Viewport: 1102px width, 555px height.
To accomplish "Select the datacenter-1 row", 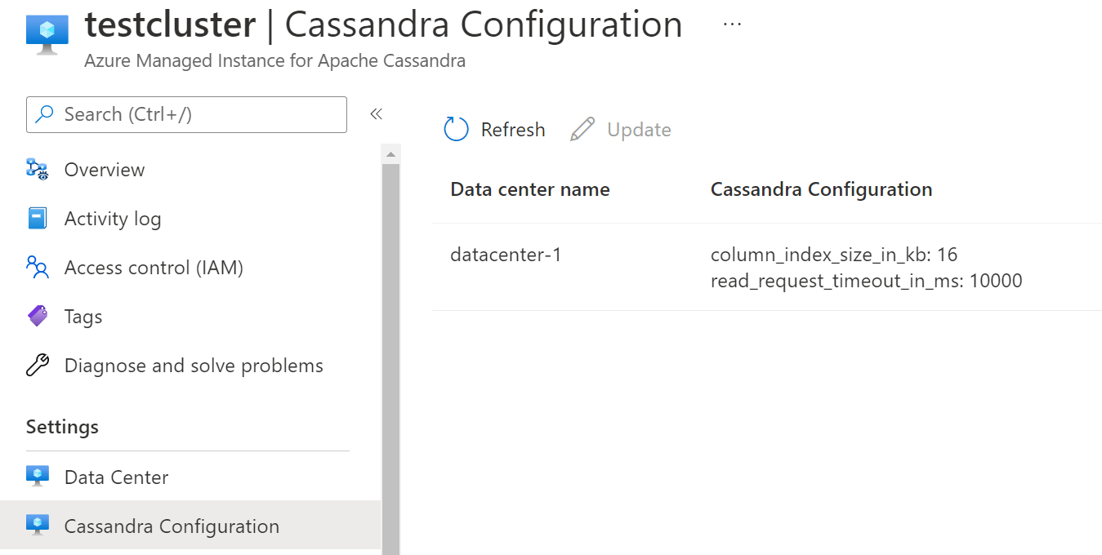I will coord(505,254).
